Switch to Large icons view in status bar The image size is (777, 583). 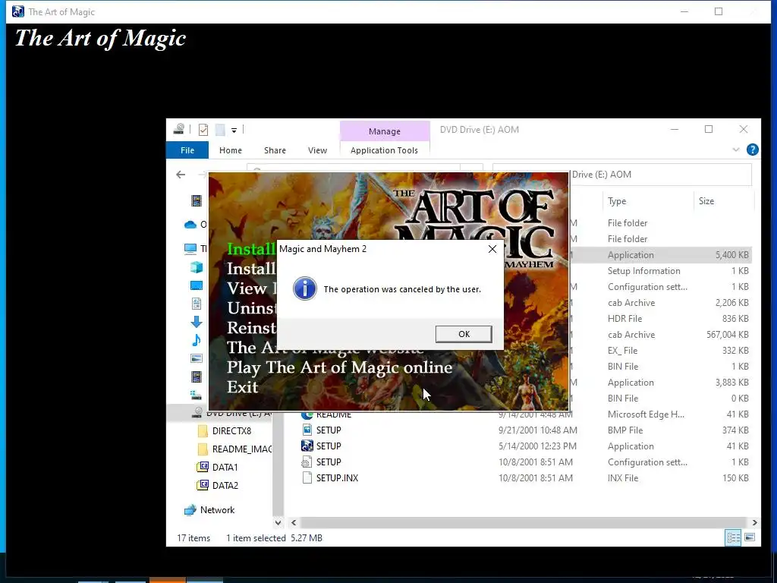(750, 537)
